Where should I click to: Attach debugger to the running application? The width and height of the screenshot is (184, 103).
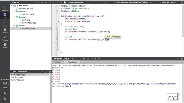(91, 59)
